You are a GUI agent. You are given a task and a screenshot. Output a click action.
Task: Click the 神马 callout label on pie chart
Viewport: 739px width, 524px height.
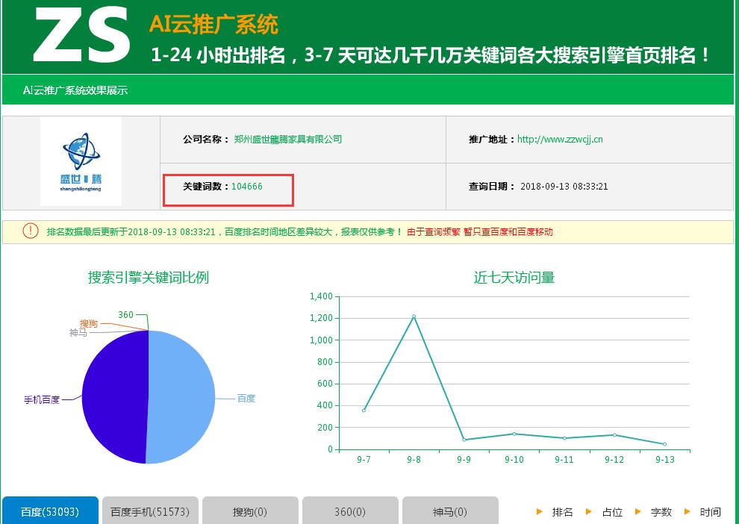point(76,333)
